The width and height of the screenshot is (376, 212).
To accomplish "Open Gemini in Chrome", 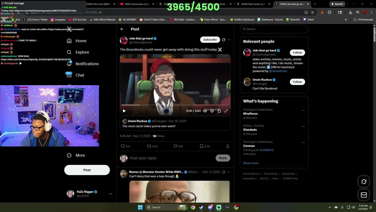I will [337, 4].
